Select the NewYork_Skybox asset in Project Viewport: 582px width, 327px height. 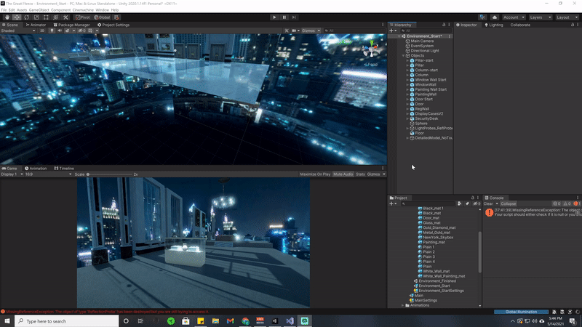[437, 237]
